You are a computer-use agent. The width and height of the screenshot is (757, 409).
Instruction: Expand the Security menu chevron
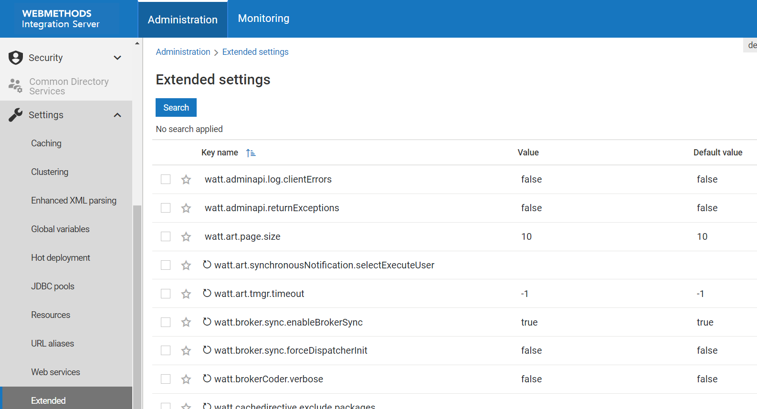click(117, 58)
